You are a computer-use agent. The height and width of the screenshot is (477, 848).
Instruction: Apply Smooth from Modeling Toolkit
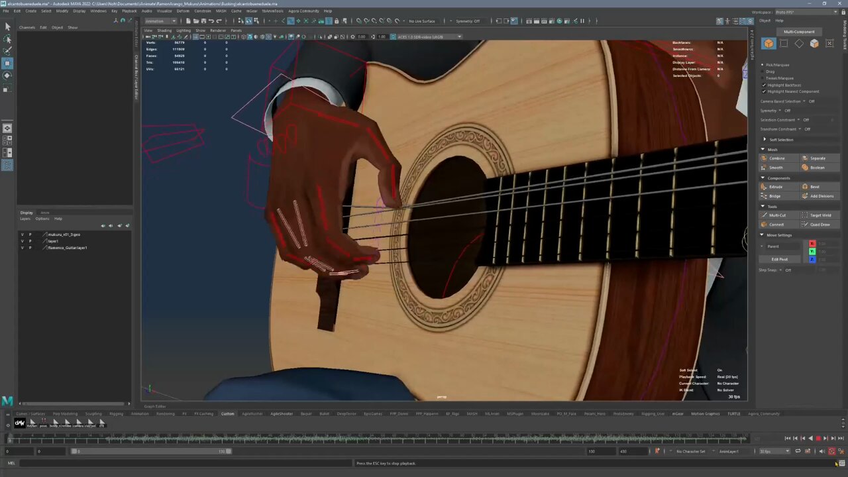(x=778, y=168)
